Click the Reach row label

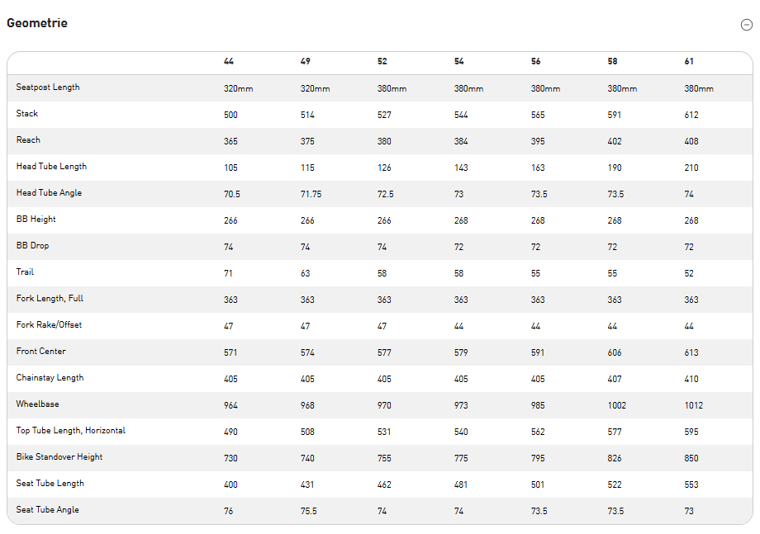(x=28, y=140)
